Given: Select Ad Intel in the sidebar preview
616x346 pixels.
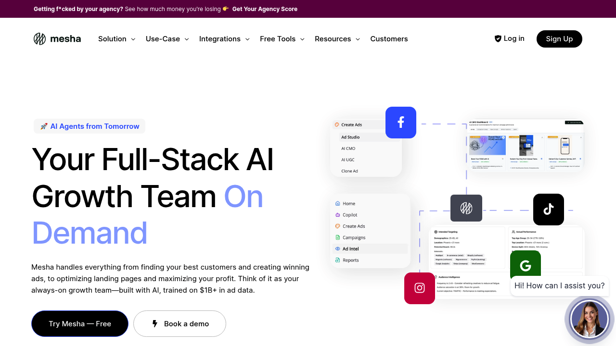Looking at the screenshot, I should click(351, 249).
